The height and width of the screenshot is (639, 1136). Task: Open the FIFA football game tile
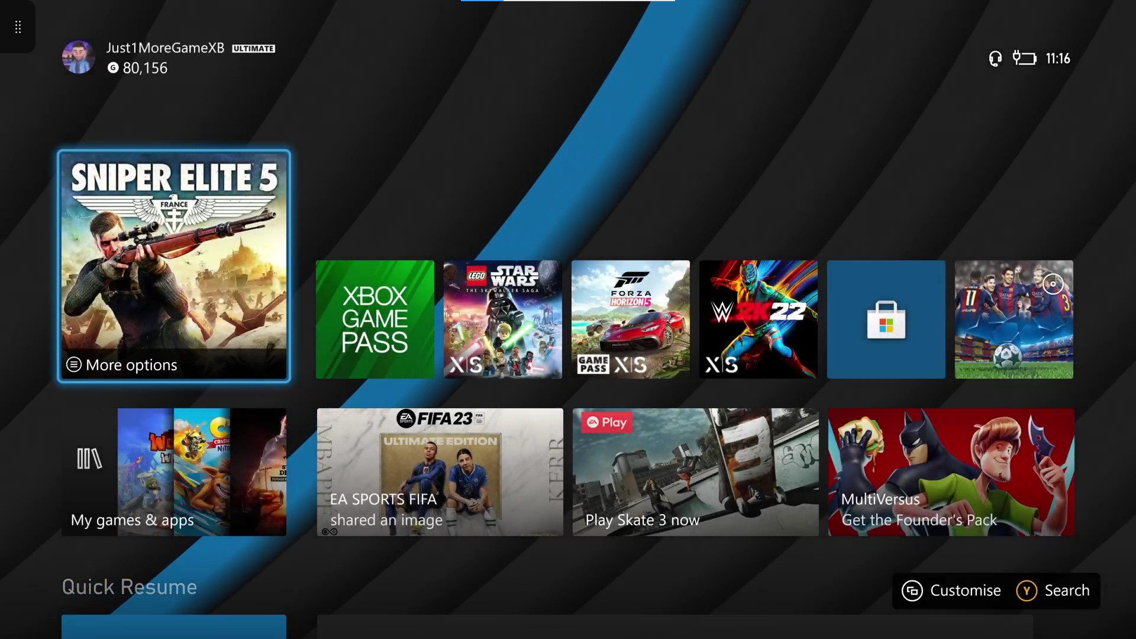tap(1014, 319)
